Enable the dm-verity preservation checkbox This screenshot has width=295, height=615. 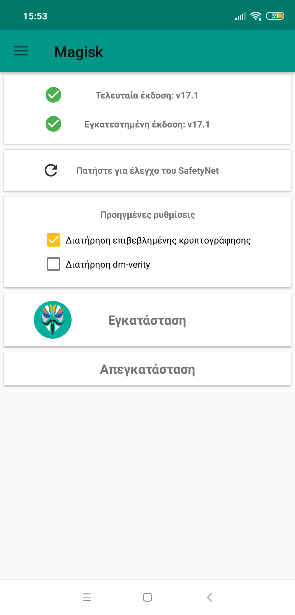[x=54, y=264]
